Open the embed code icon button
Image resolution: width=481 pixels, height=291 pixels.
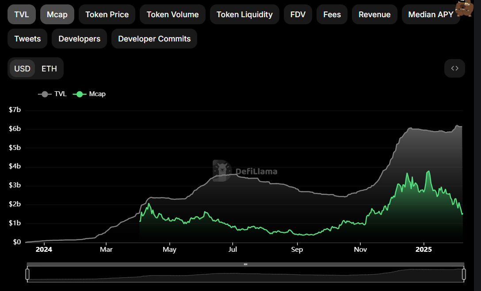tap(454, 68)
